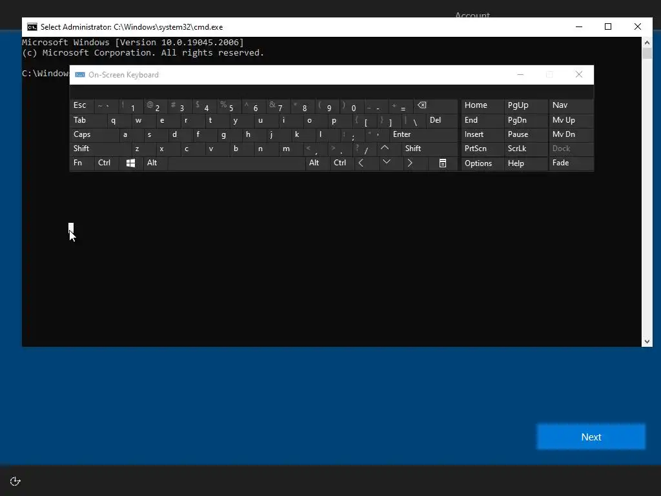Tap the semicolon key

coord(352,134)
